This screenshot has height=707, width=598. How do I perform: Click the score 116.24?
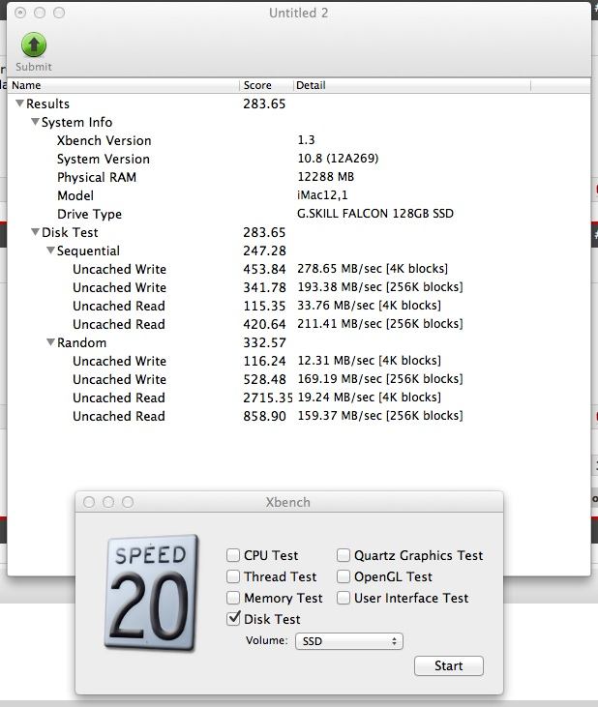pyautogui.click(x=264, y=361)
